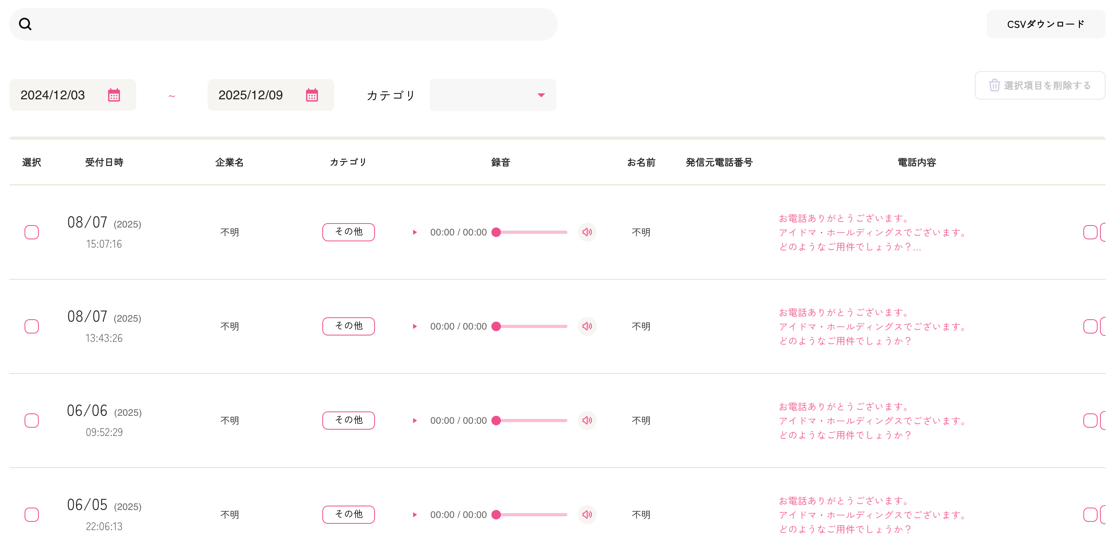Viewport: 1119px width, 542px height.
Task: Open the end date 2025/12/09 calendar icon
Action: click(312, 95)
